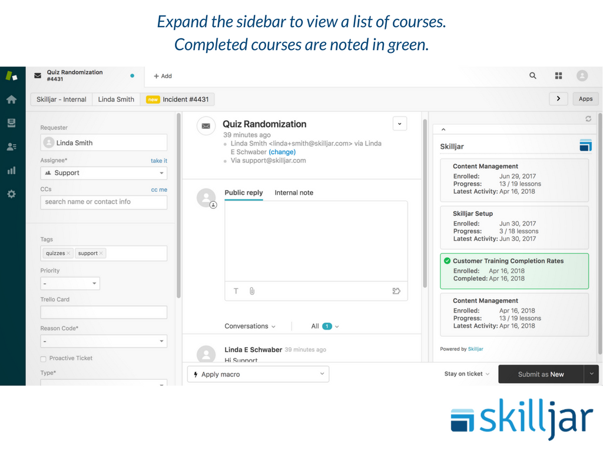The width and height of the screenshot is (603, 452).
Task: Open the Home icon in left sidebar
Action: (11, 99)
